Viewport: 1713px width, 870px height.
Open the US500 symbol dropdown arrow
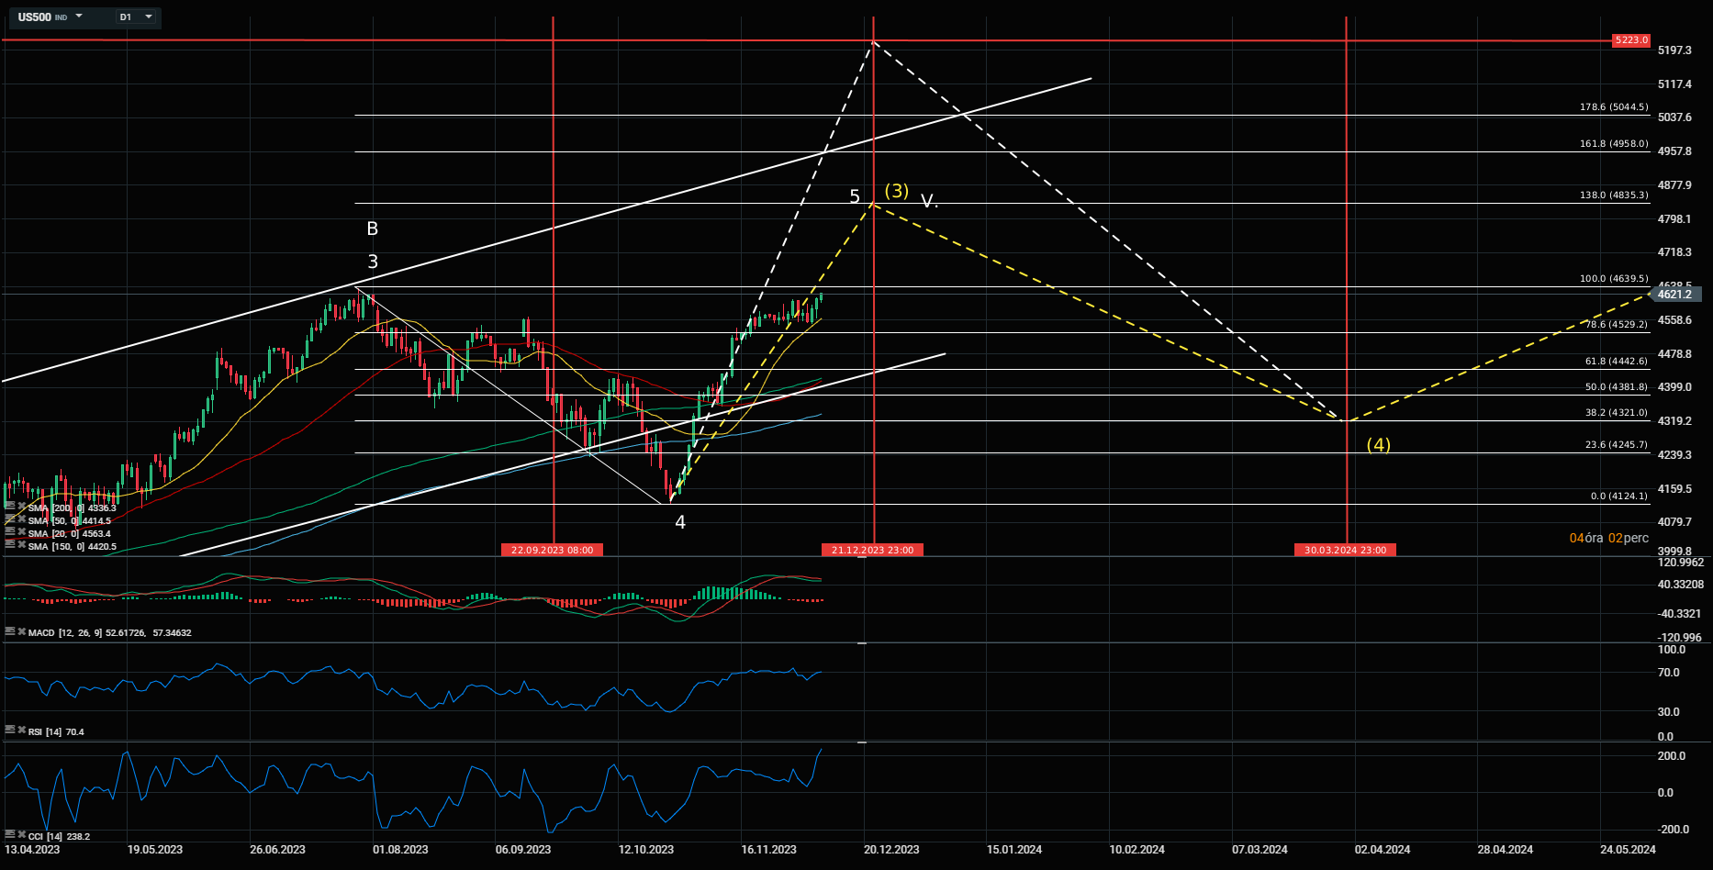coord(79,17)
